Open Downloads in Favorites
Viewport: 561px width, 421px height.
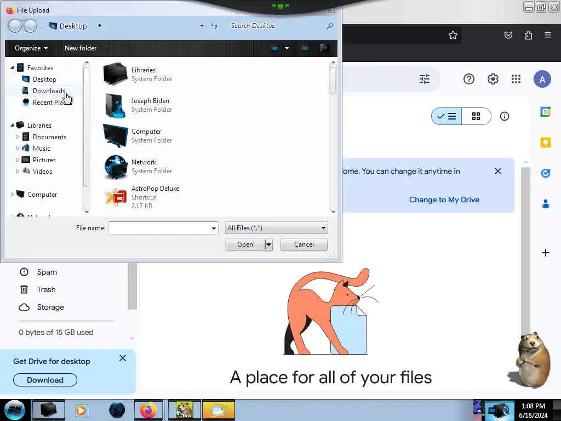pos(49,91)
